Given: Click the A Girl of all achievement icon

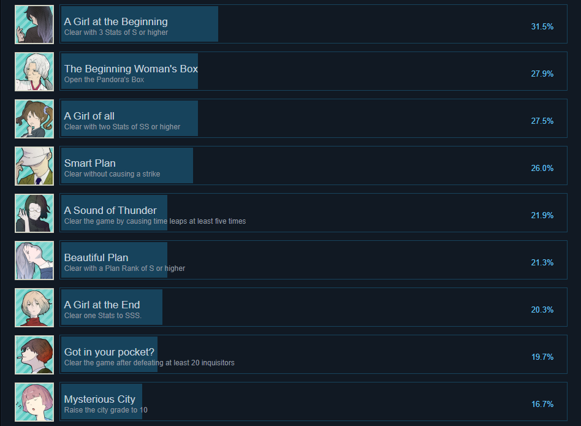Looking at the screenshot, I should pyautogui.click(x=34, y=119).
